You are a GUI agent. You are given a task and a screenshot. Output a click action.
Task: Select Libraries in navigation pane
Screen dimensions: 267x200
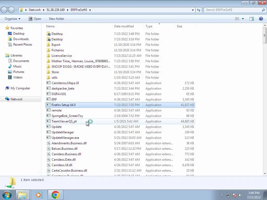(x=16, y=55)
